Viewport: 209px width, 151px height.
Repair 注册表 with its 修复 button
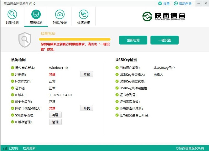pyautogui.click(x=87, y=74)
